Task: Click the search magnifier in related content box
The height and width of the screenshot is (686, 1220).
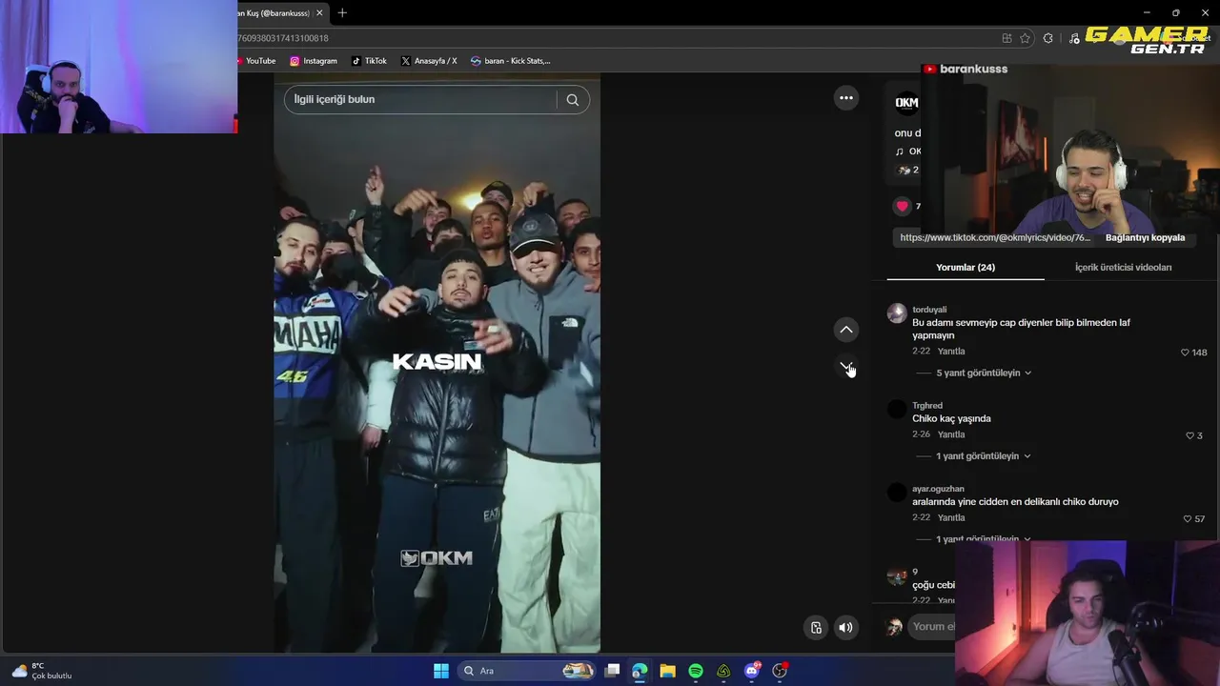Action: pyautogui.click(x=572, y=99)
